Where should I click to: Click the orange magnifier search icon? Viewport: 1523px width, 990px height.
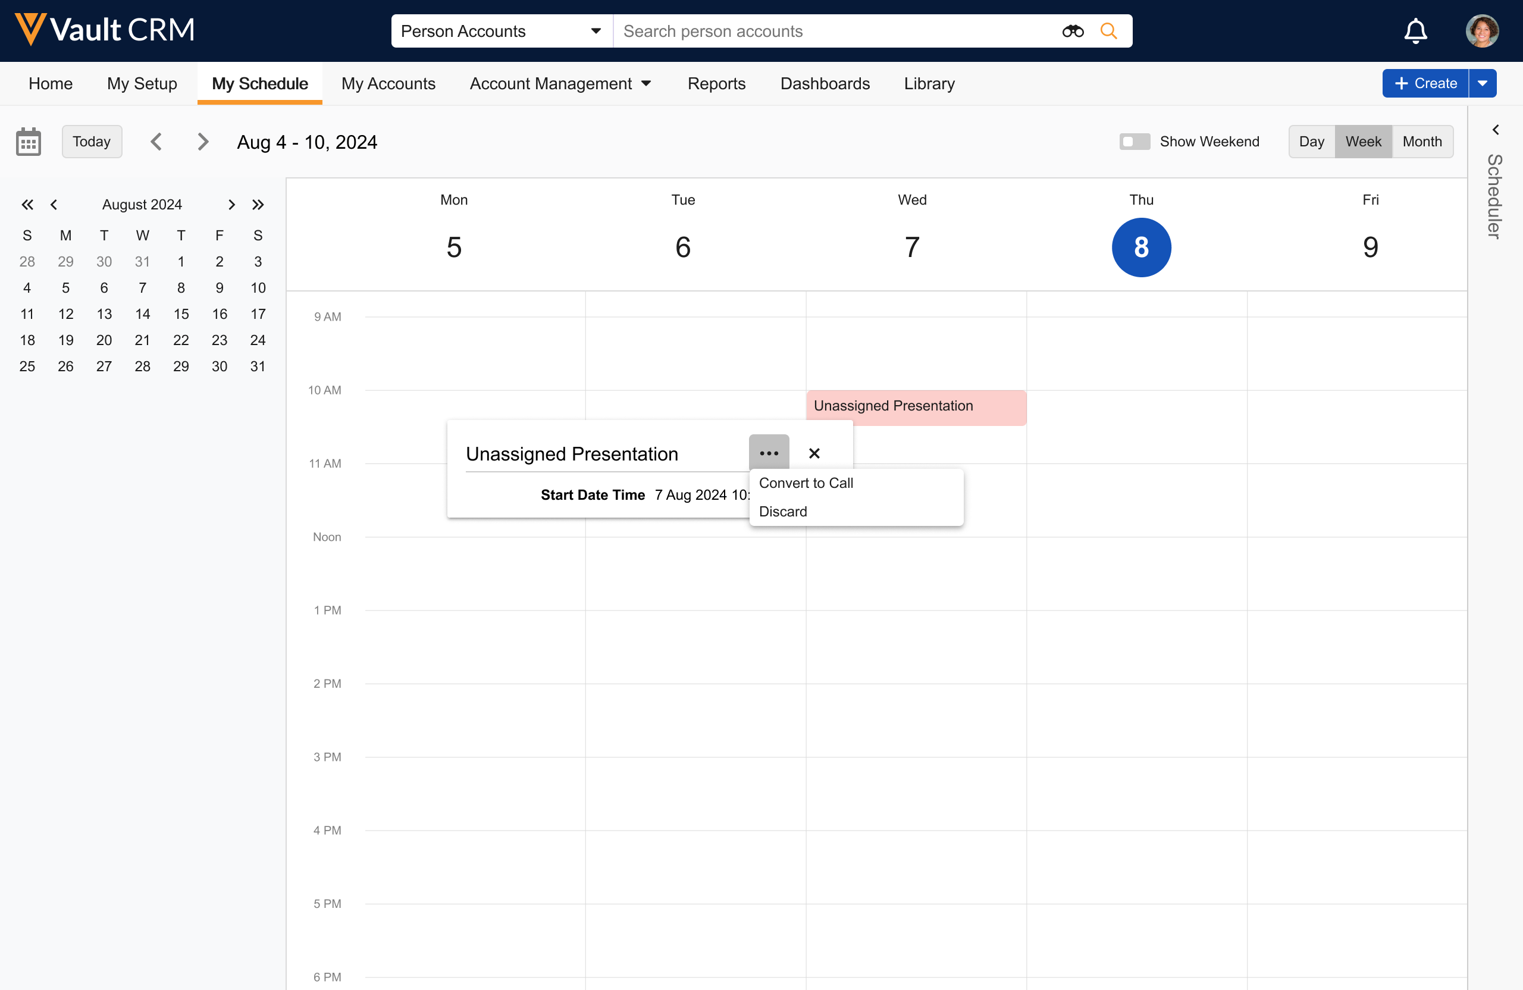coord(1108,31)
